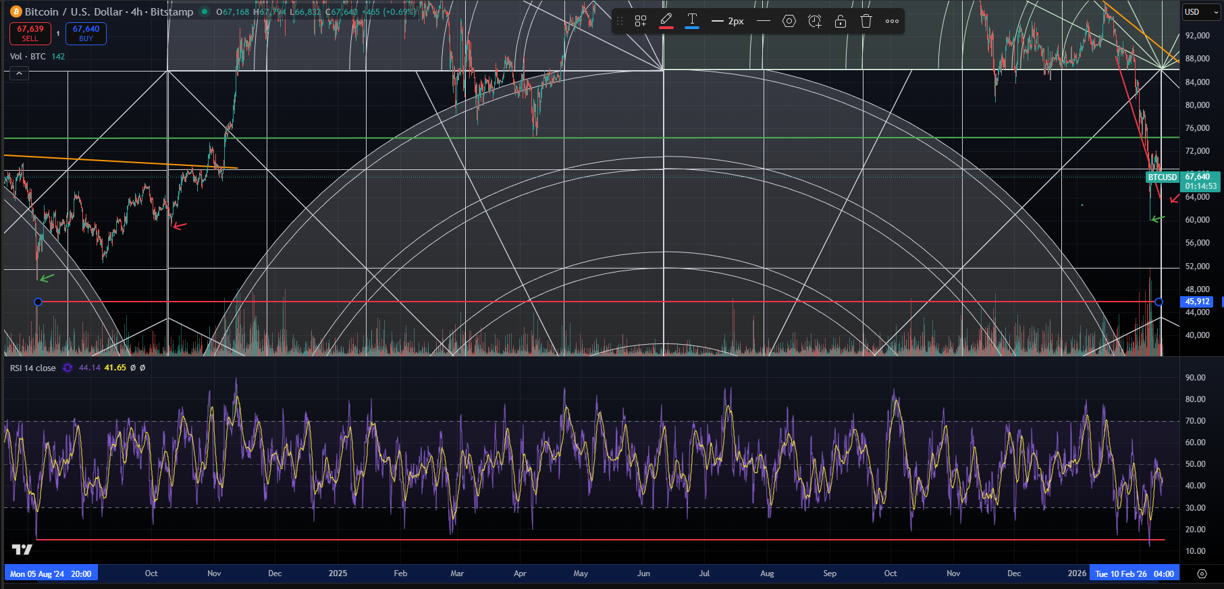Click the 70.00 RSI axis label
1224x589 pixels.
[1195, 421]
